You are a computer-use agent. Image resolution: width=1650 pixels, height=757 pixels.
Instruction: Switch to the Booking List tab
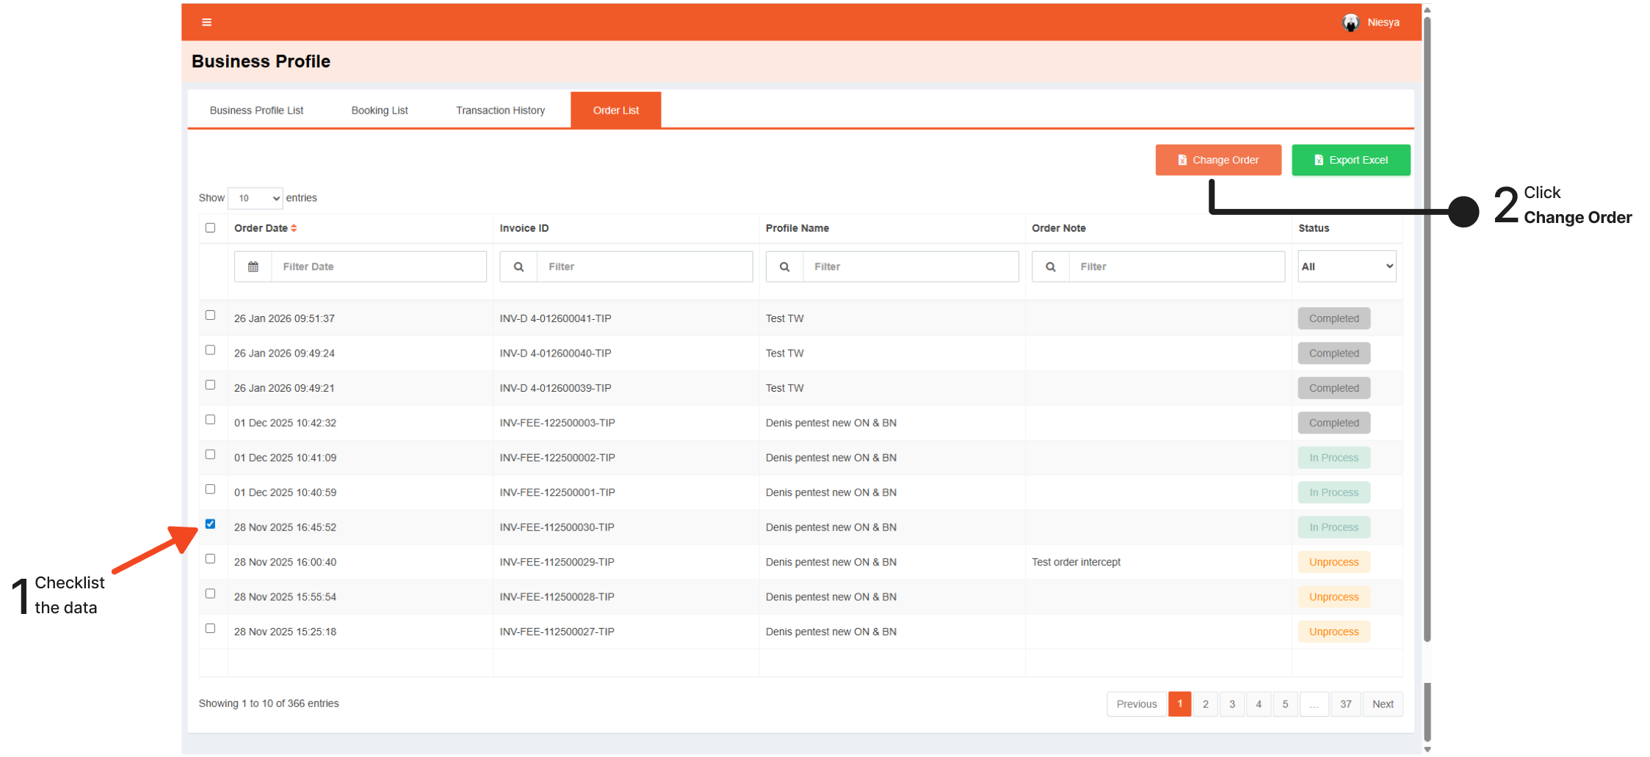tap(380, 111)
